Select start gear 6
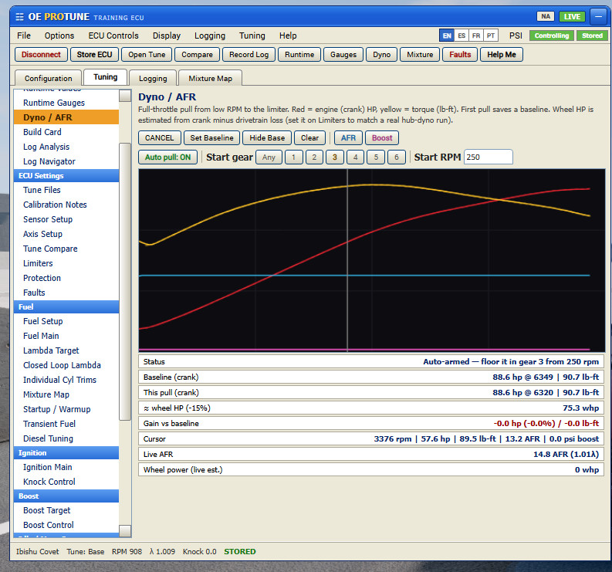612x572 pixels. click(397, 157)
